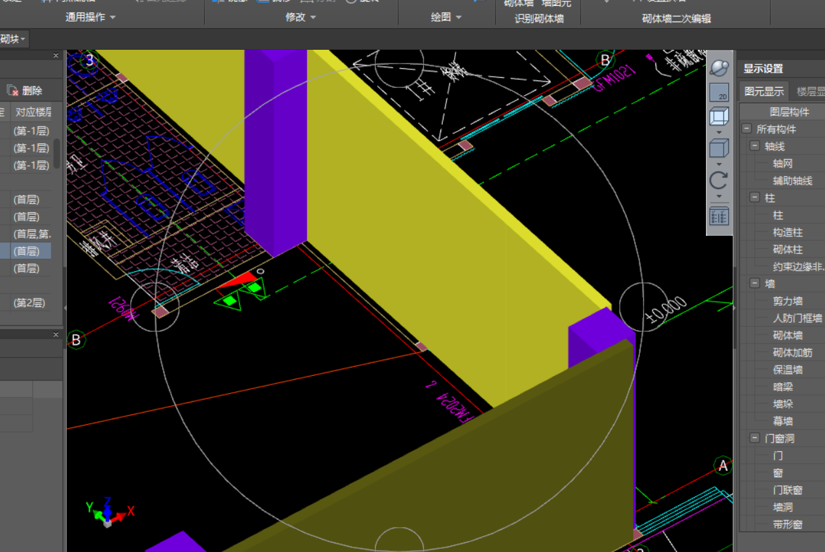
Task: Click the rotate view arrow icon
Action: pos(719,181)
